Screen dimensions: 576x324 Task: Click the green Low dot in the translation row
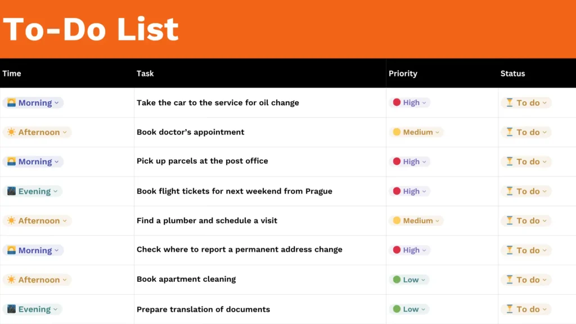pyautogui.click(x=397, y=309)
